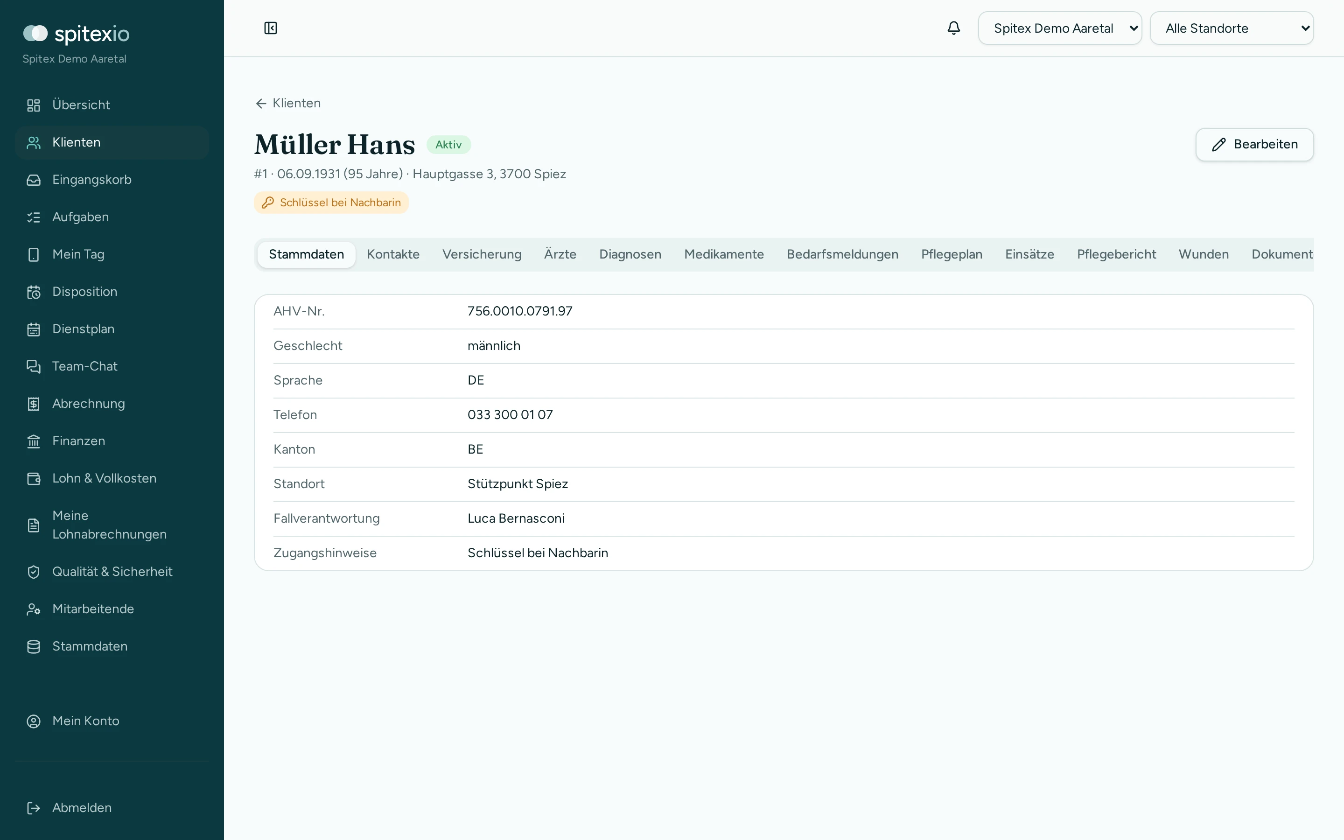Viewport: 1344px width, 840px height.
Task: Go to the Bedarfsmeldungen tab
Action: tap(842, 254)
